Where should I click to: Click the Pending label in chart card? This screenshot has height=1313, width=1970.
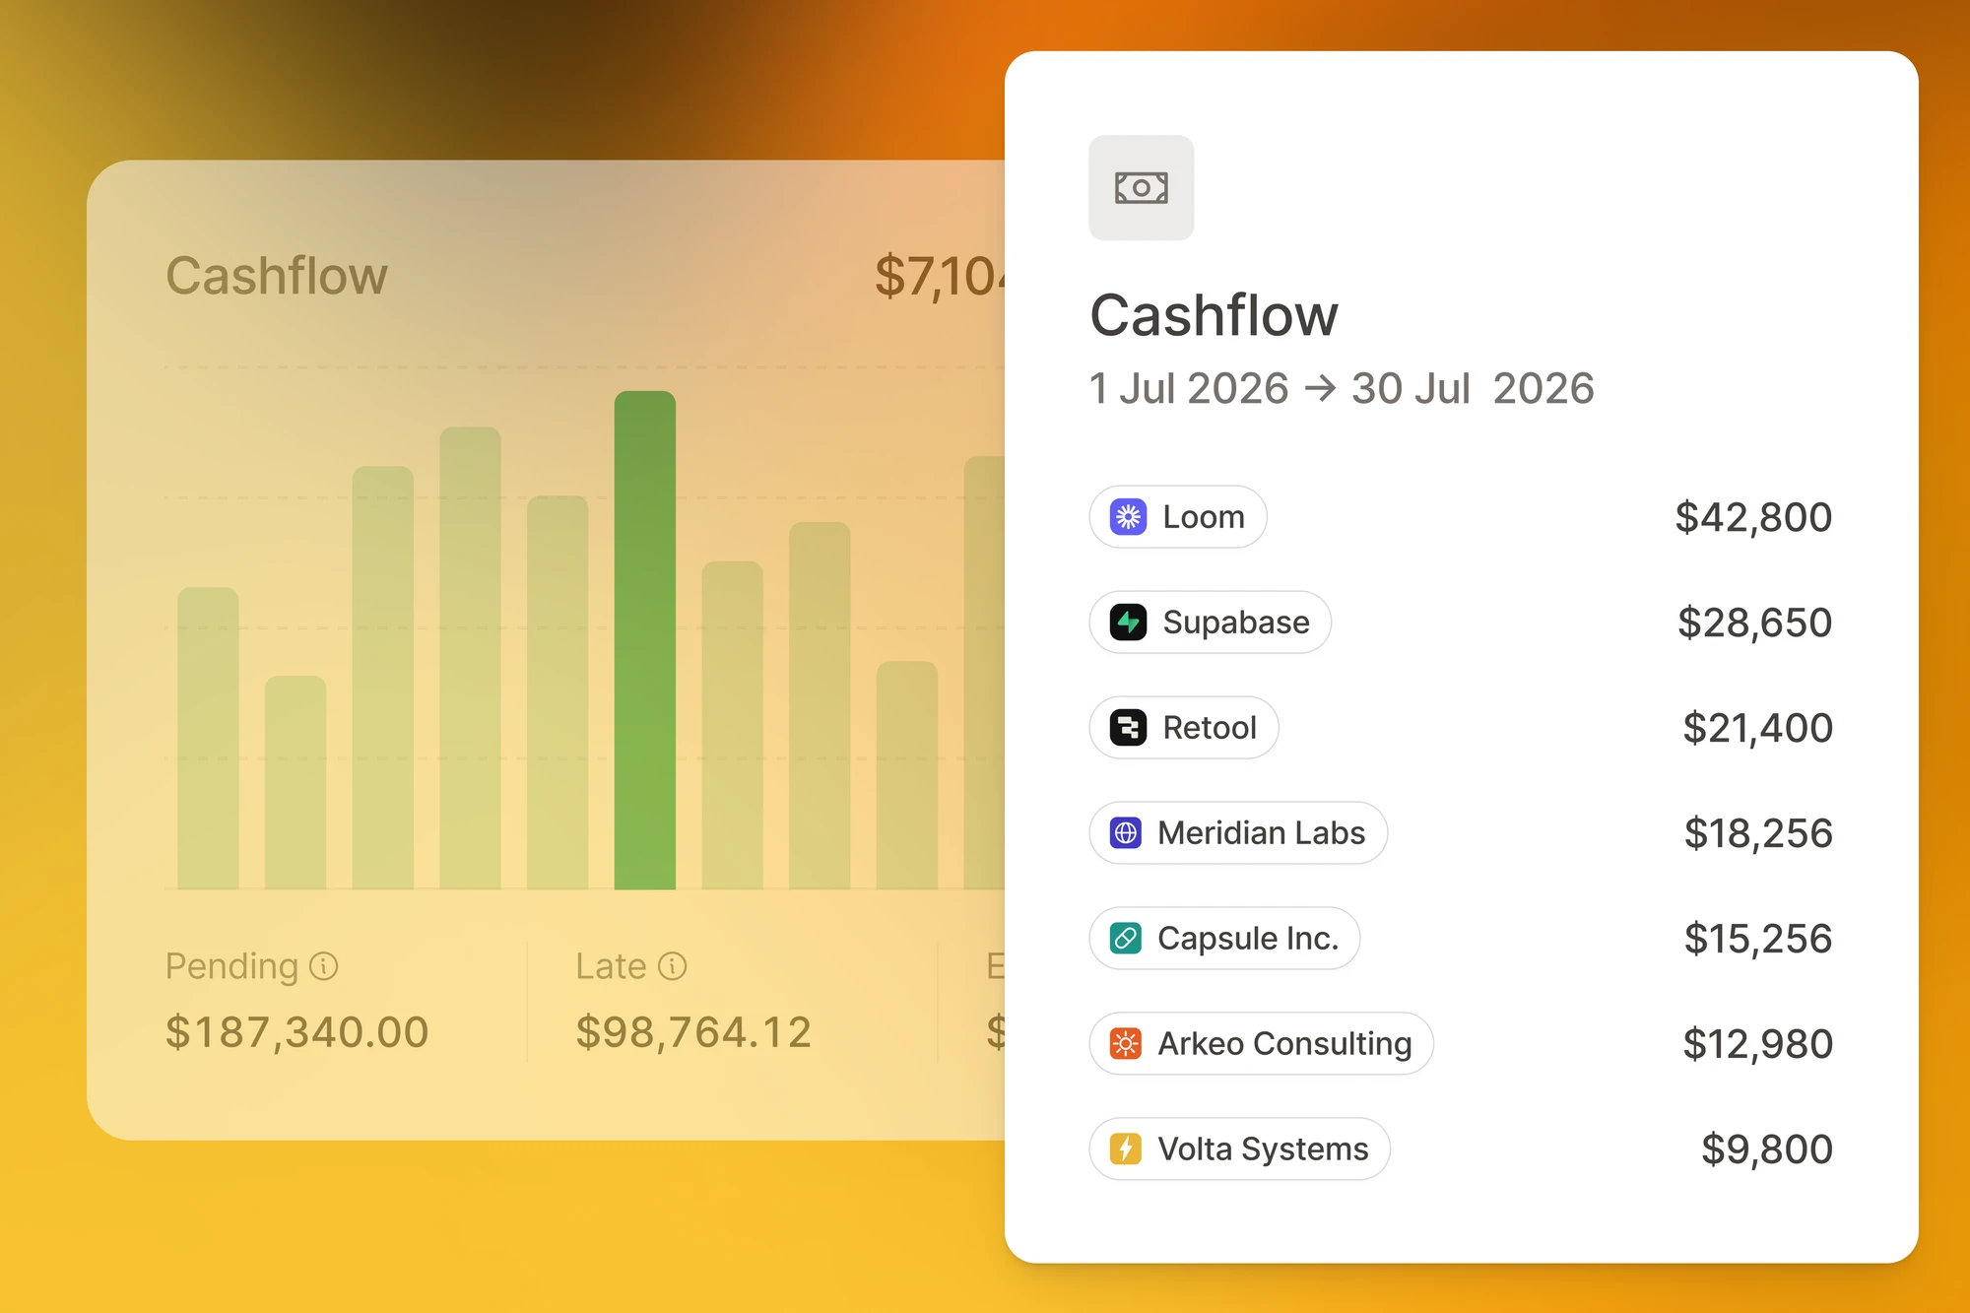pyautogui.click(x=231, y=966)
